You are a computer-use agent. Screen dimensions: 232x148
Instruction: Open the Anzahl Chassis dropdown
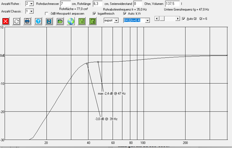pyautogui.click(x=31, y=11)
